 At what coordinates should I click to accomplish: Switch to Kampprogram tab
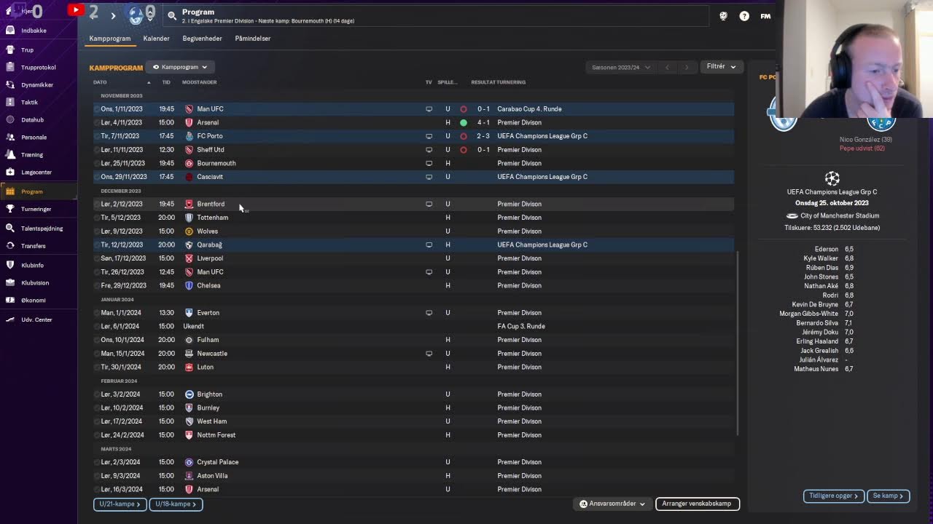[110, 39]
